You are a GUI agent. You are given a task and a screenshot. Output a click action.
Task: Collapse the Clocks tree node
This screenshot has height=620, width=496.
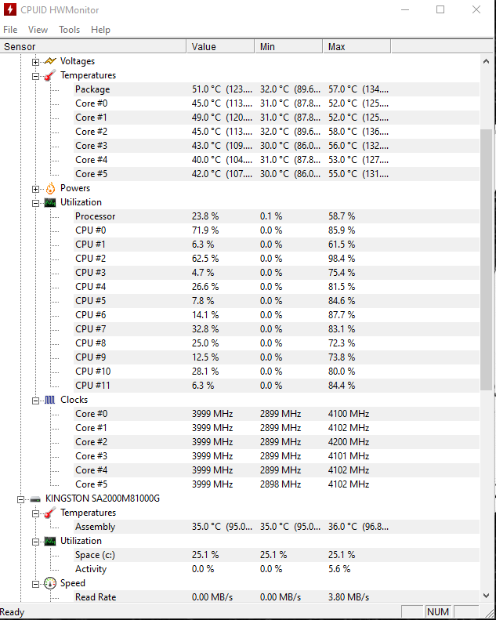[36, 401]
